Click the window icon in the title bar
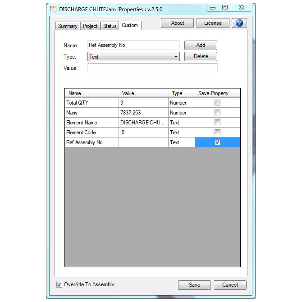This screenshot has height=302, width=302. point(53,9)
